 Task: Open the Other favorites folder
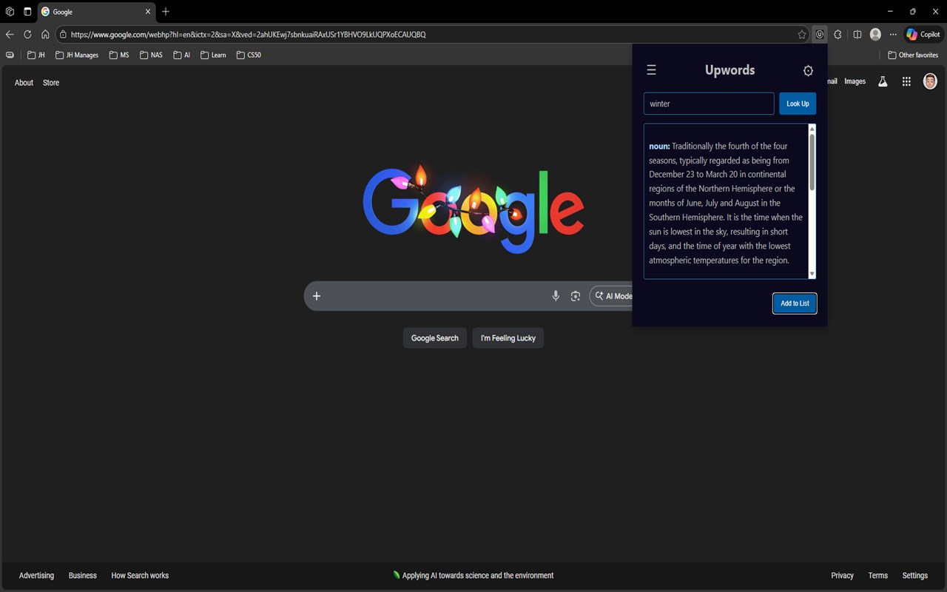click(913, 55)
